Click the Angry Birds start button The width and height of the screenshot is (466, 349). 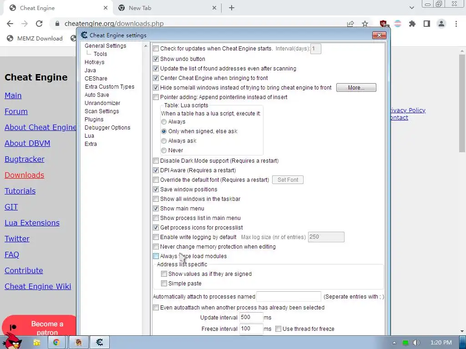(12, 341)
